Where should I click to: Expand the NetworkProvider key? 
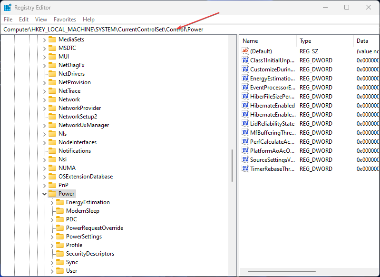click(44, 108)
